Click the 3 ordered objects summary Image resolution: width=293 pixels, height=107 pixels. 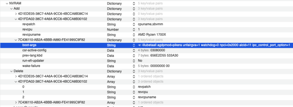click(x=151, y=81)
